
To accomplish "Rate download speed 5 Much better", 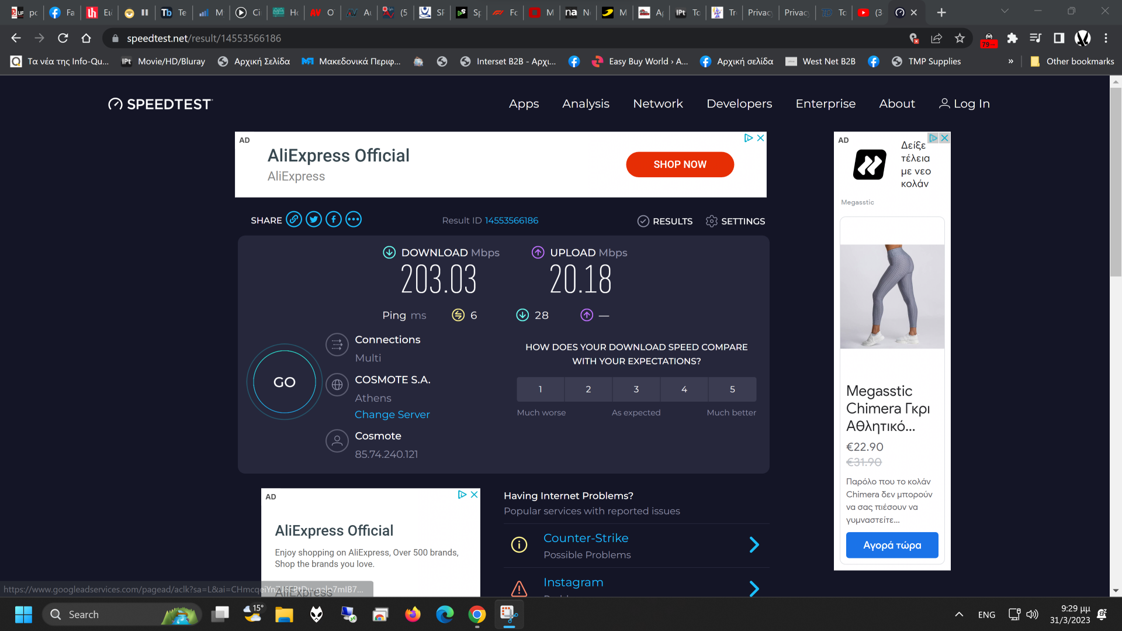I will click(732, 389).
